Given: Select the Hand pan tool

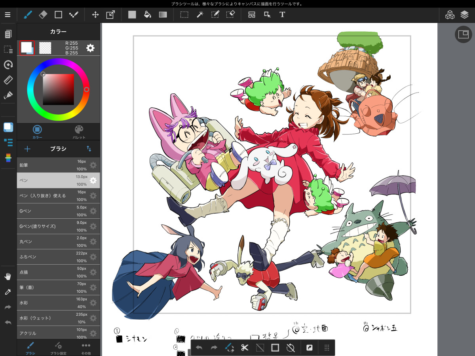Looking at the screenshot, I should [x=8, y=276].
